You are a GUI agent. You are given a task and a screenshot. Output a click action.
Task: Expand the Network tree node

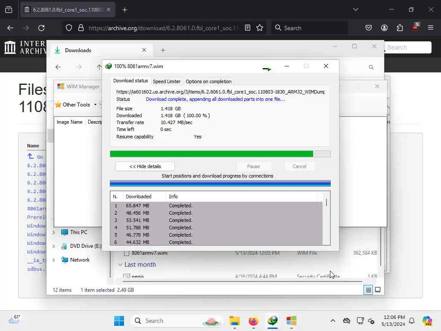coord(54,260)
